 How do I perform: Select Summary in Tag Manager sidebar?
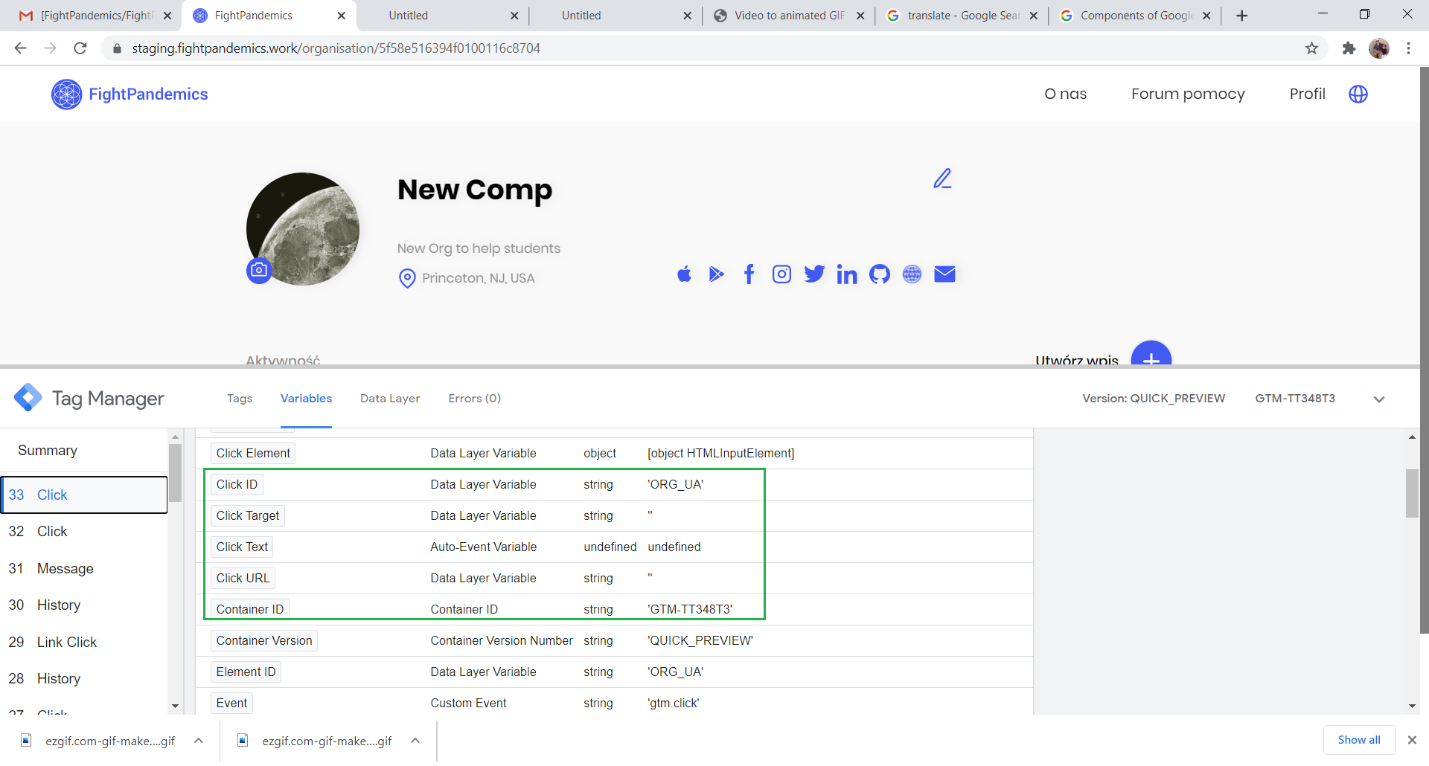pos(48,451)
